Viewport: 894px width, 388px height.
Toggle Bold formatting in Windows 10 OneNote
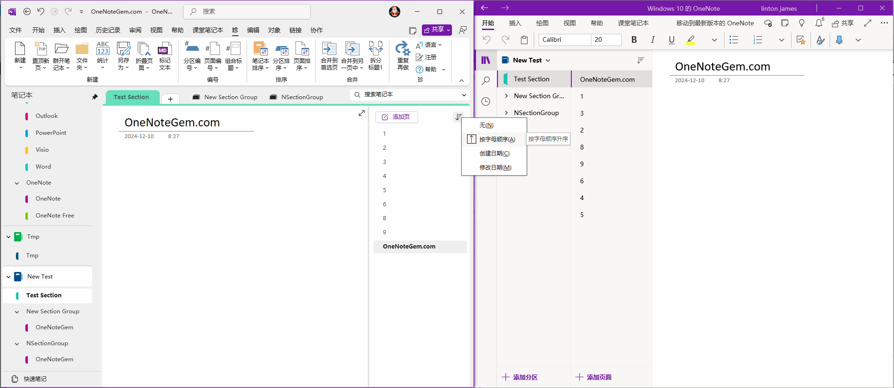pyautogui.click(x=634, y=40)
